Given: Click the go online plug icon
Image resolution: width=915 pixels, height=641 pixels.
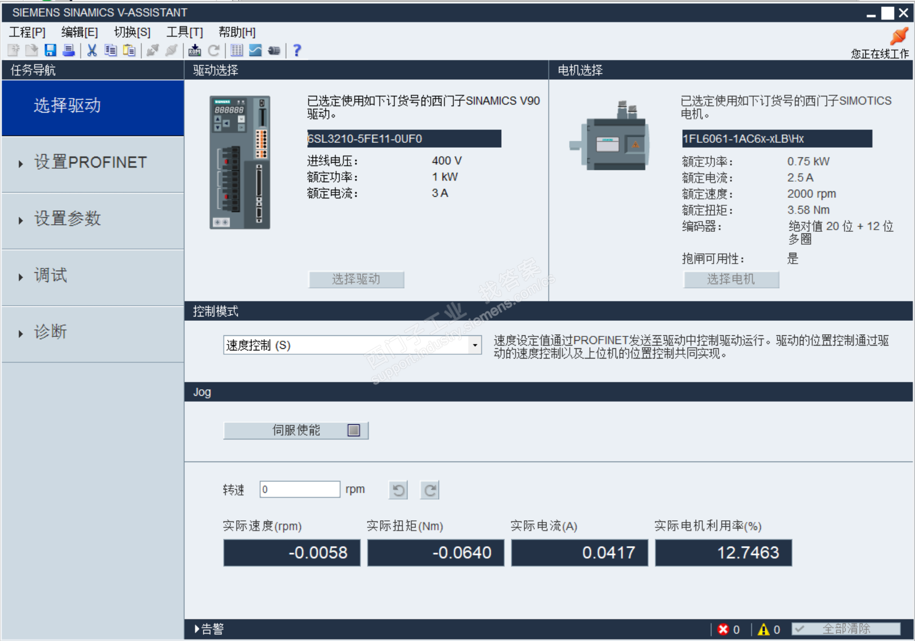Looking at the screenshot, I should 153,51.
